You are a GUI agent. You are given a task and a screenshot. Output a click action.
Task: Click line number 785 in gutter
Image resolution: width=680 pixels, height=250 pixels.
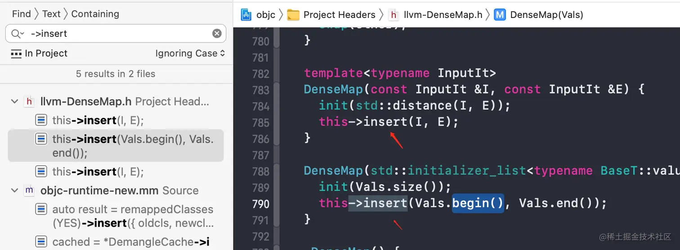pos(261,122)
